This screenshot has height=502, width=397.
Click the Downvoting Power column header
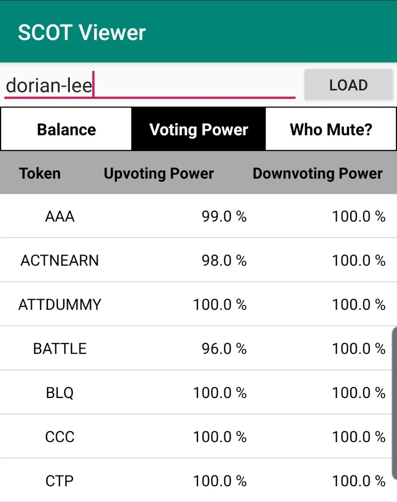(317, 173)
